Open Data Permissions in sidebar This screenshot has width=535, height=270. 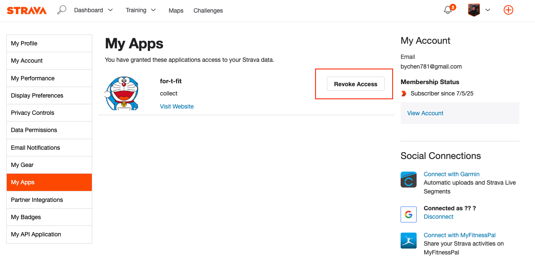point(49,130)
